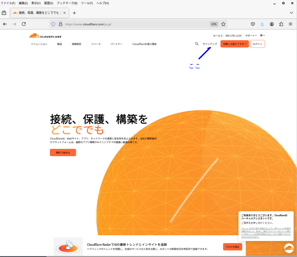
Task: Close the Cloudflare tab
Action: pos(65,13)
